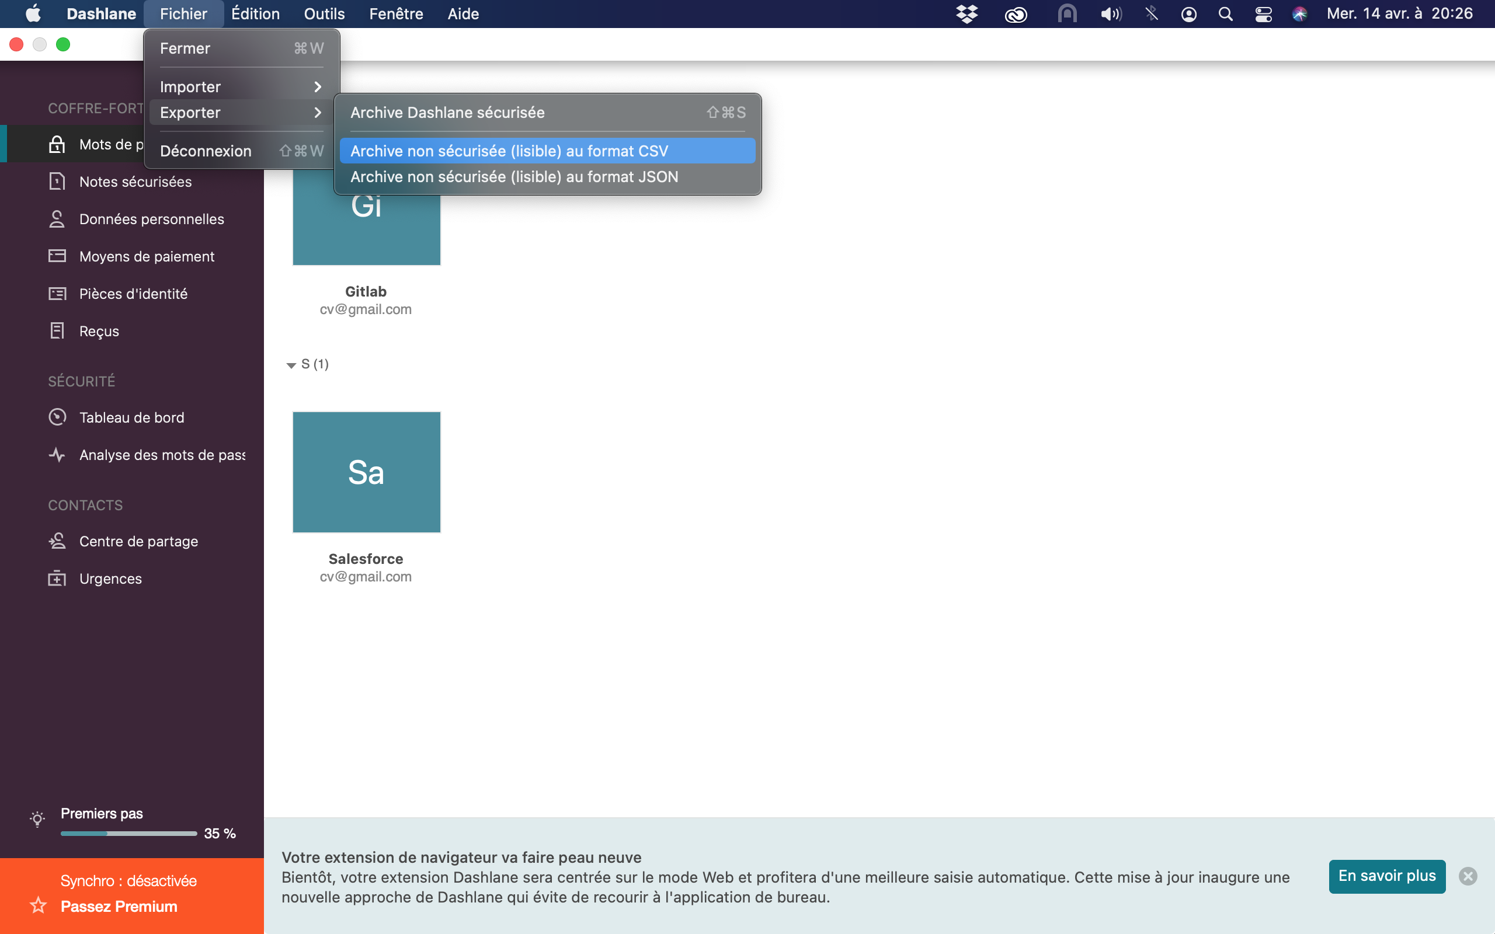This screenshot has height=934, width=1495.
Task: Select Archive Dashlane sécurisée export option
Action: point(547,113)
